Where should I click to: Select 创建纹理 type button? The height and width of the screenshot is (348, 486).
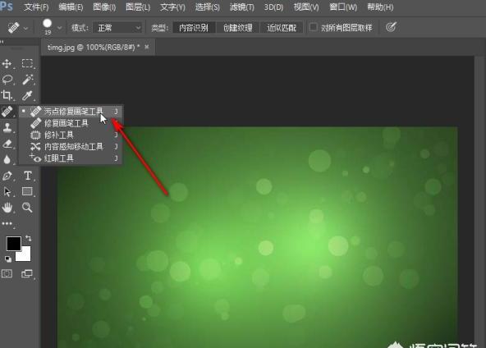(x=238, y=28)
